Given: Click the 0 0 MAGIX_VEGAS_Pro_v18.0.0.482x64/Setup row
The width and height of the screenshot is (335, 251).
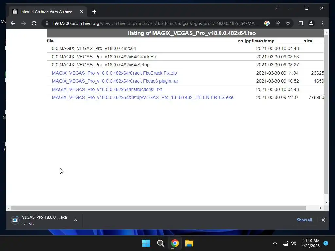Looking at the screenshot, I should pyautogui.click(x=185, y=65).
